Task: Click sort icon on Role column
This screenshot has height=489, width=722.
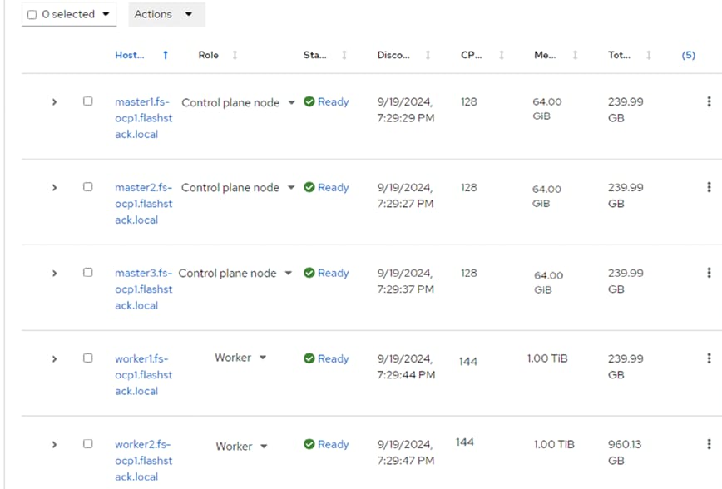Action: (x=235, y=55)
